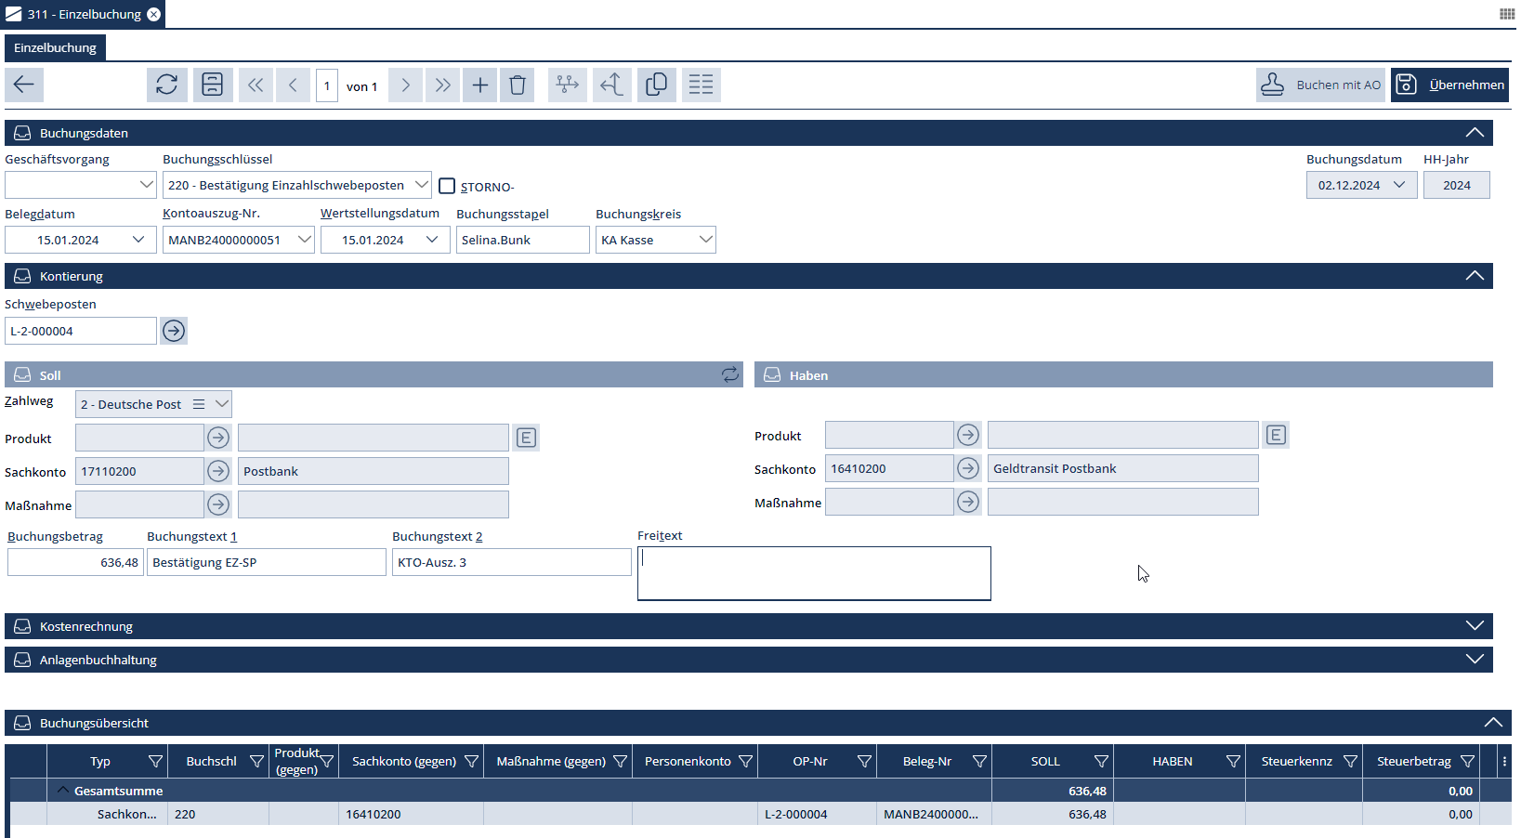The height and width of the screenshot is (838, 1521).
Task: Enable the STORNO checkbox
Action: click(447, 186)
